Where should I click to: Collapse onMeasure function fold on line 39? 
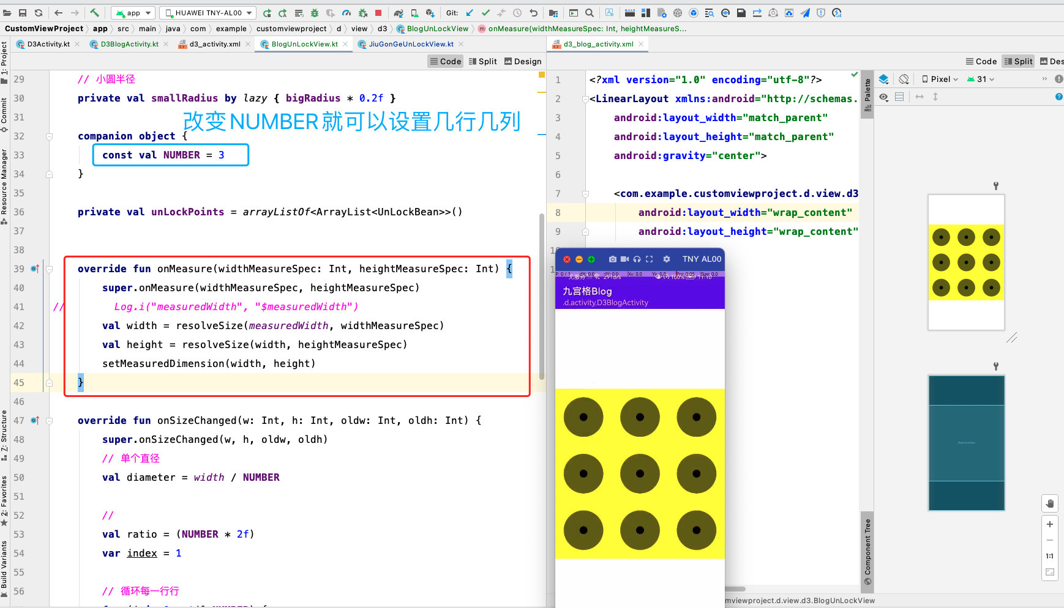pos(50,269)
